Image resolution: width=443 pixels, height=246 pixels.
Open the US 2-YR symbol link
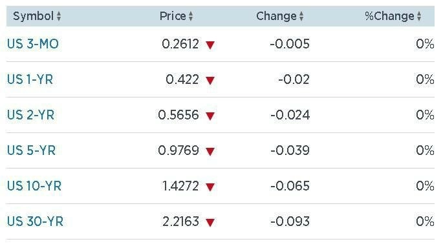pyautogui.click(x=30, y=115)
